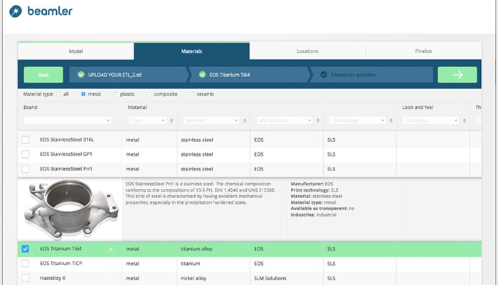Click the stainless steel part thumbnail image

[x=70, y=209]
